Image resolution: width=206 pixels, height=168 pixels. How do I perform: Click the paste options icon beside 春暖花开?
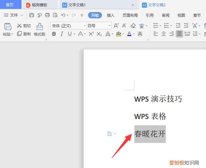pyautogui.click(x=110, y=134)
